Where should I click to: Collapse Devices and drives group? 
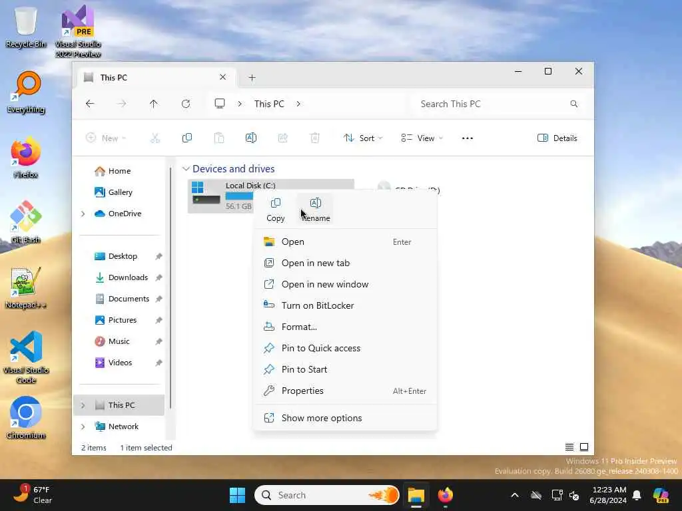coord(186,168)
